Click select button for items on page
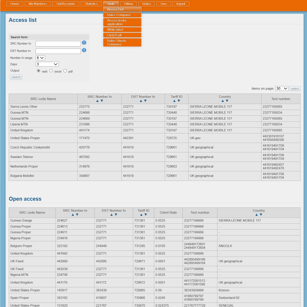307x307 pixels. tap(295, 89)
